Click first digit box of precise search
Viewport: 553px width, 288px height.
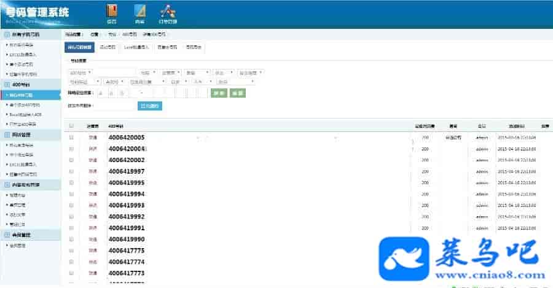[101, 93]
